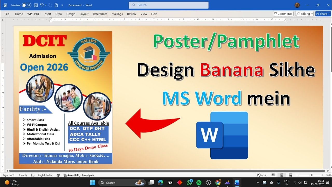Open OBS Studio from taskbar
This screenshot has height=187, width=332.
click(x=208, y=183)
